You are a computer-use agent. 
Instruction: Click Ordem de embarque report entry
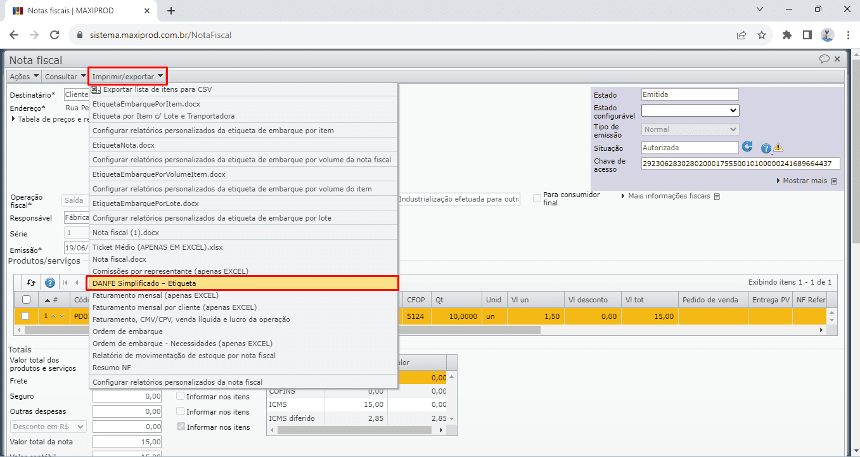click(x=127, y=331)
